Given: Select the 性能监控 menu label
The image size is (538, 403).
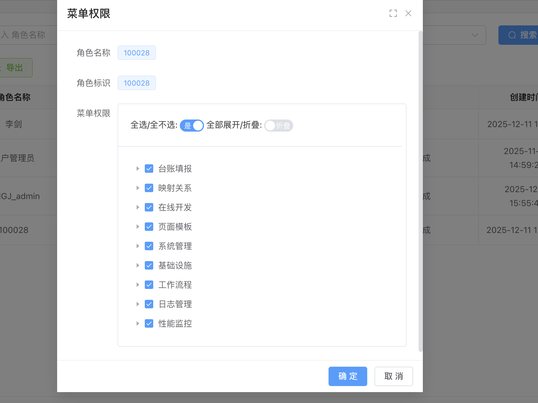Looking at the screenshot, I should click(175, 323).
